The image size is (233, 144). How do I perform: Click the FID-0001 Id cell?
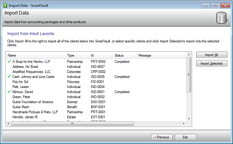[x=97, y=82]
